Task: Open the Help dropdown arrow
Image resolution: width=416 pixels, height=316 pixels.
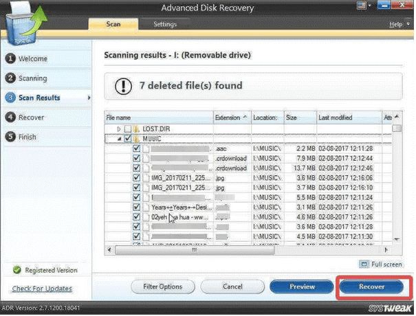Action: 408,24
